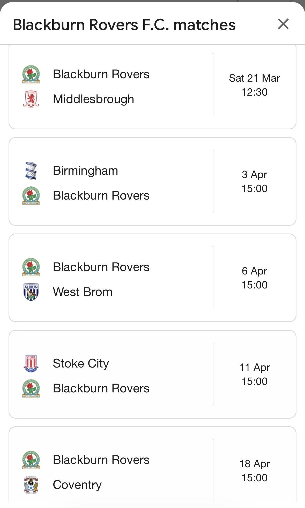The image size is (305, 508).
Task: Tap the West Brom team name
Action: pyautogui.click(x=83, y=292)
